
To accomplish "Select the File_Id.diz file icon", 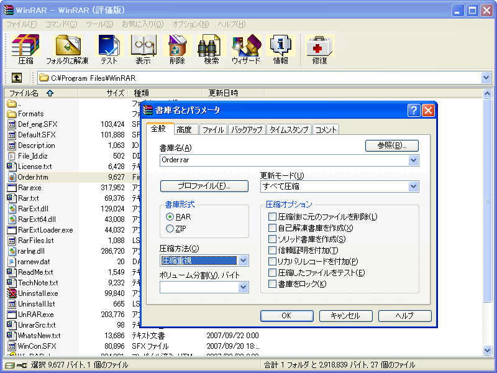I will (x=12, y=156).
